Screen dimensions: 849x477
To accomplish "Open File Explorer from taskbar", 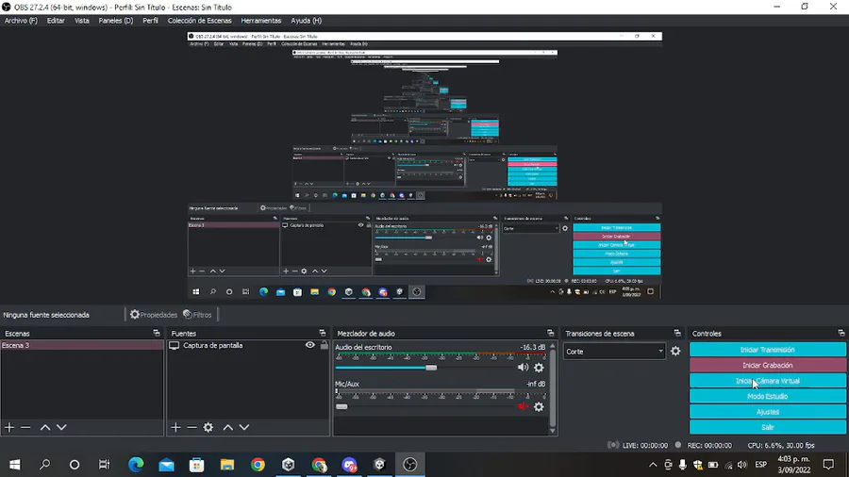I will [x=226, y=465].
